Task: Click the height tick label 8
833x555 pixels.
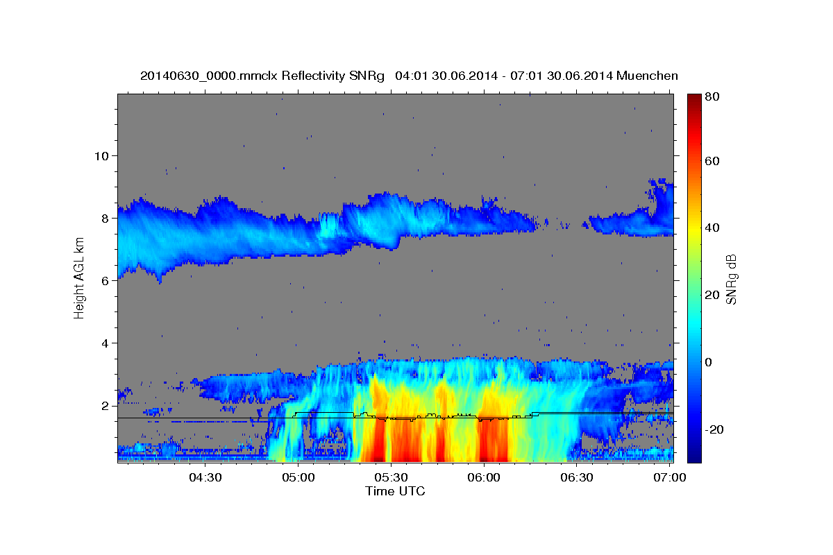Action: [107, 218]
